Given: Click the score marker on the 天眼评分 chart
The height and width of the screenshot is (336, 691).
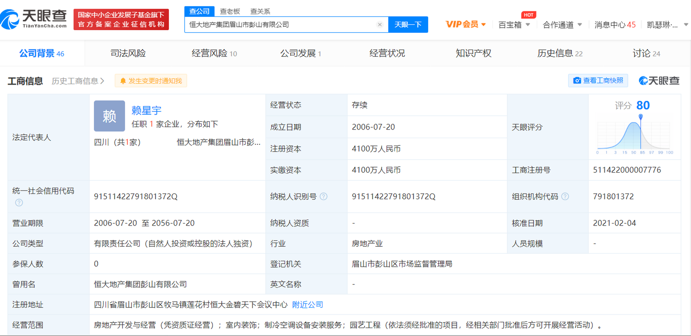Looking at the screenshot, I should pos(641,116).
